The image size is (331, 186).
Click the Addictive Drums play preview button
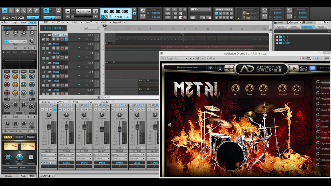294,68
